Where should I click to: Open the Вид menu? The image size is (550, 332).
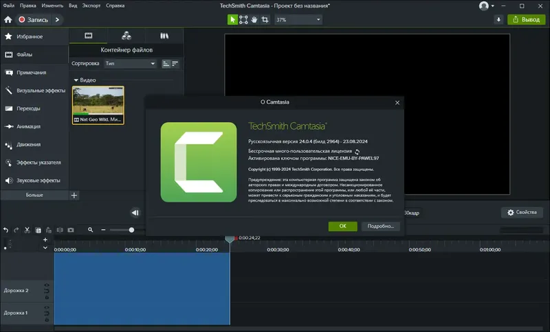pyautogui.click(x=73, y=5)
